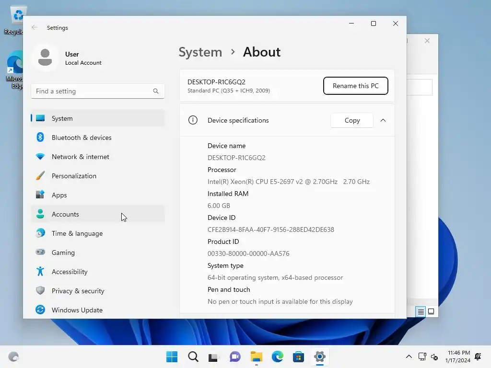Click the paintbrush Personalization icon
This screenshot has width=491, height=368.
[40, 175]
